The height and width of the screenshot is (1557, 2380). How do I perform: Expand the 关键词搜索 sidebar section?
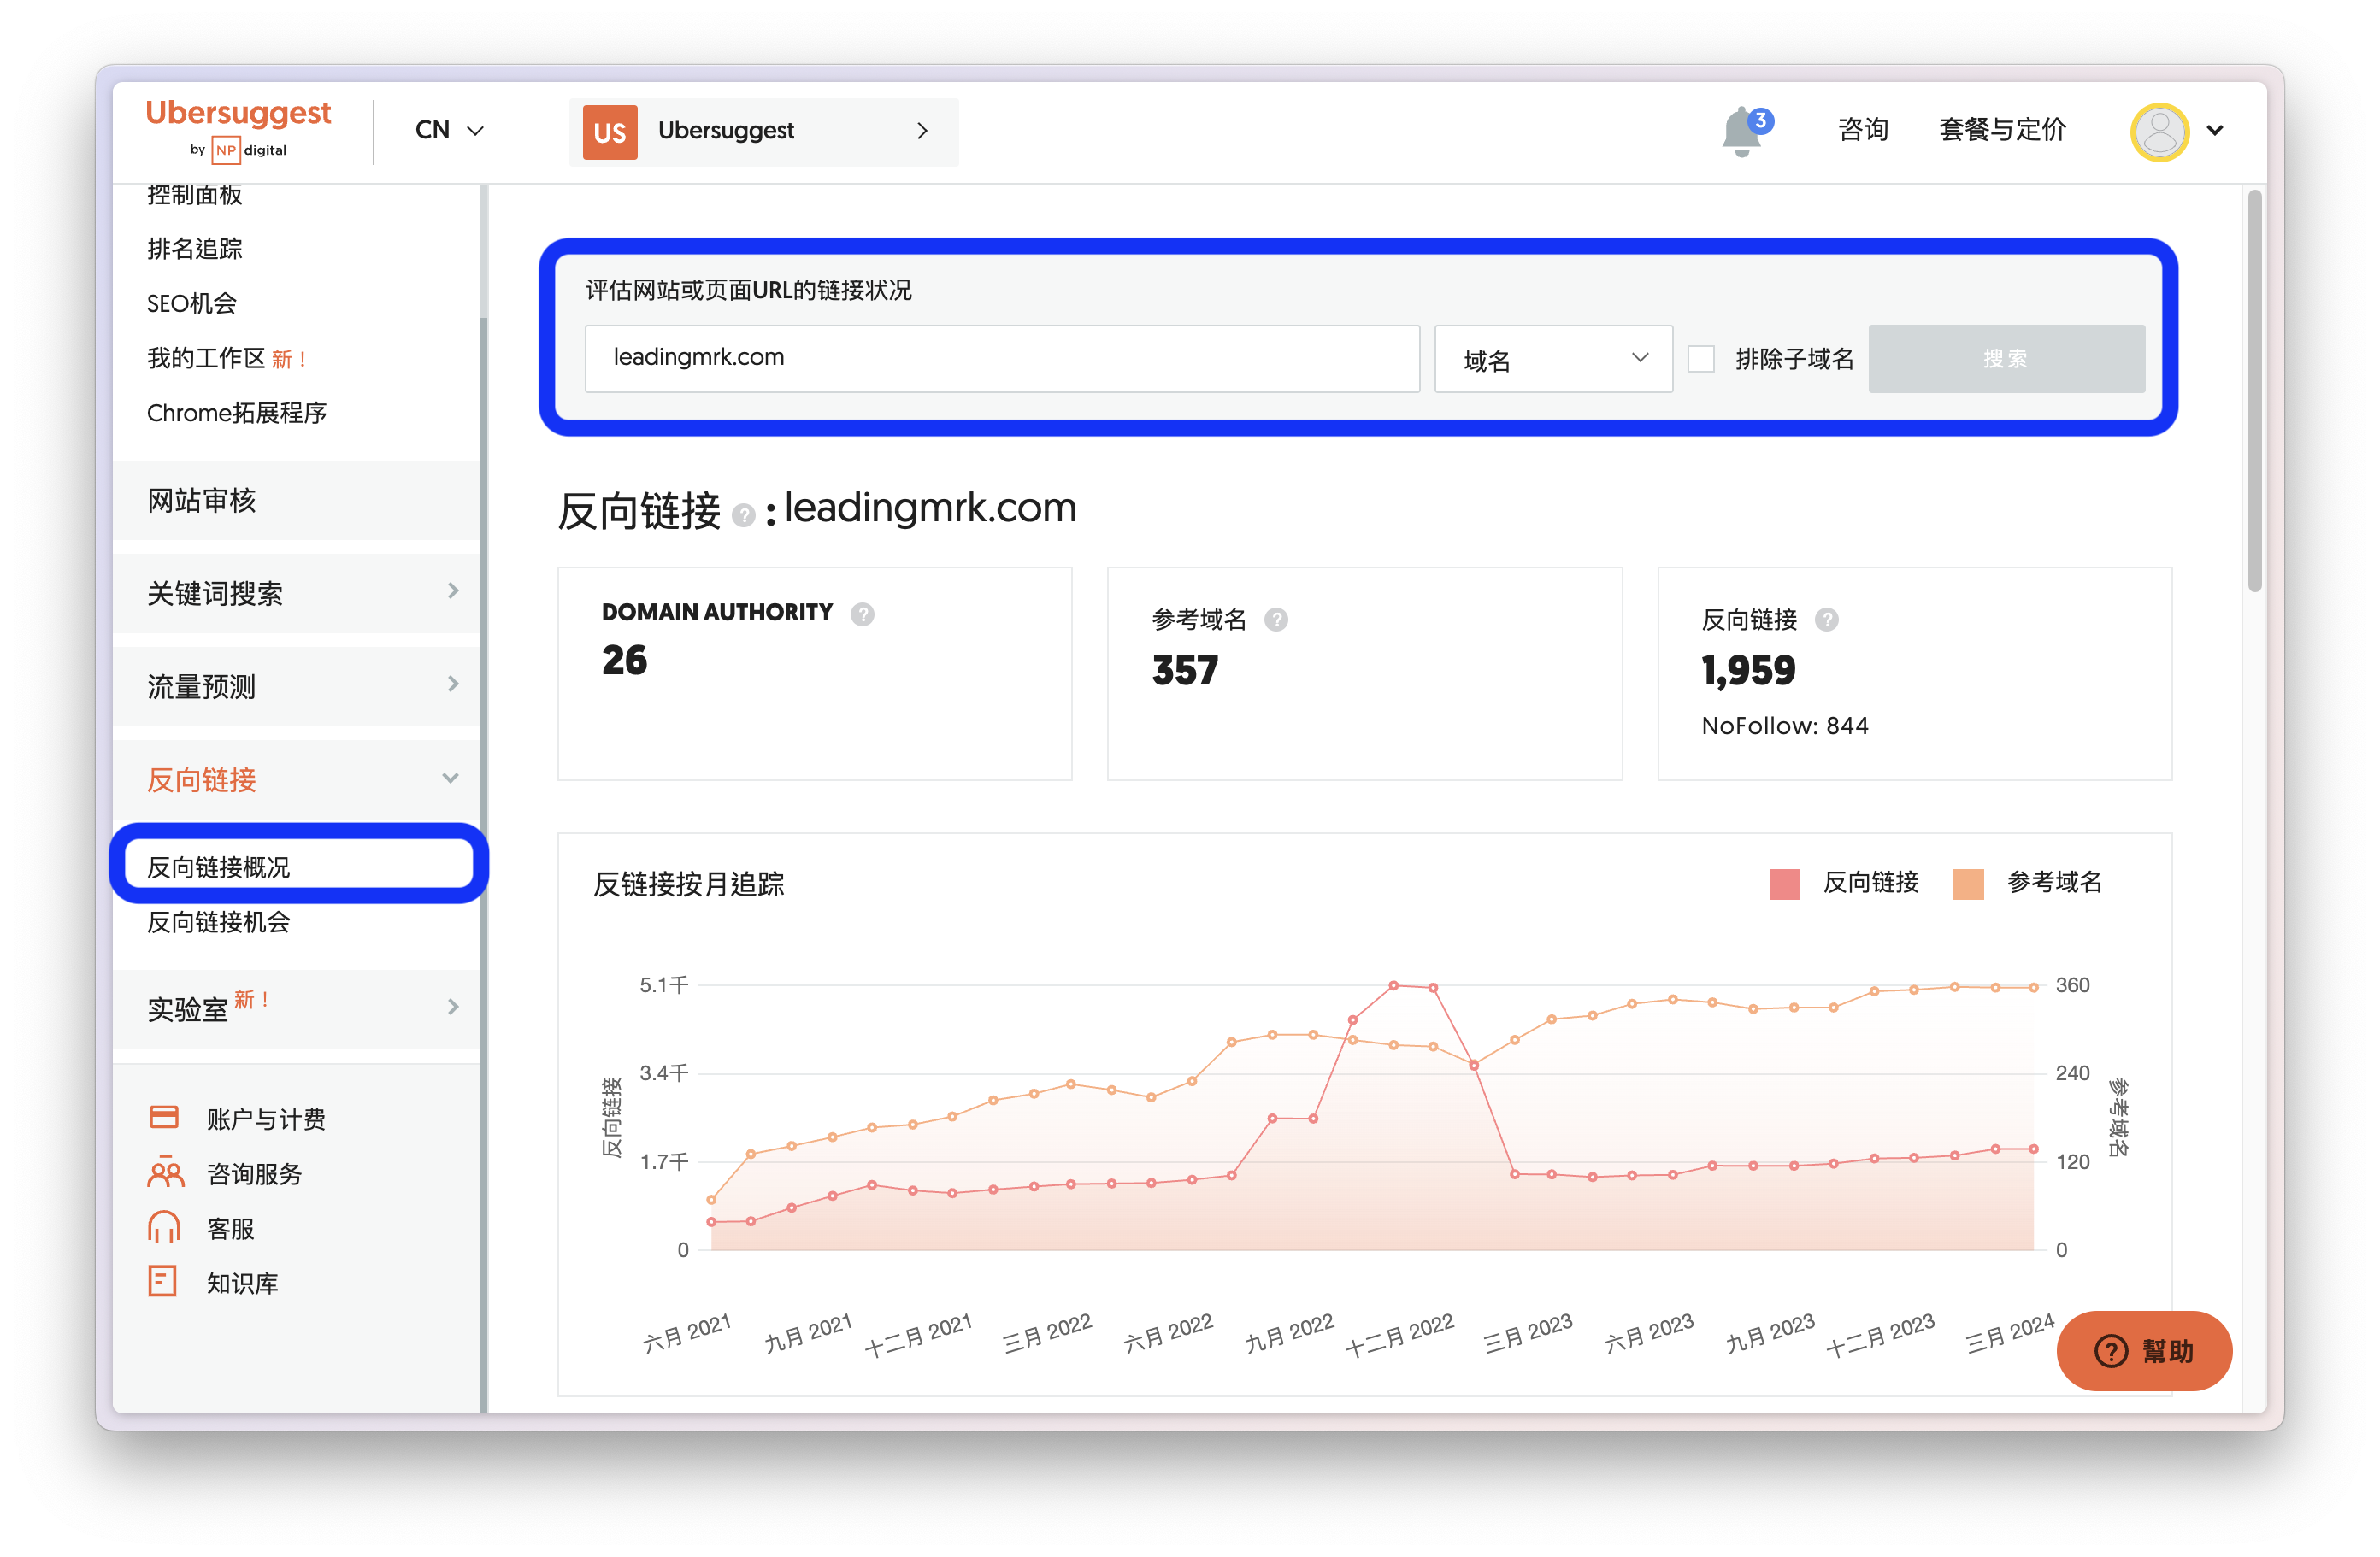tap(297, 592)
